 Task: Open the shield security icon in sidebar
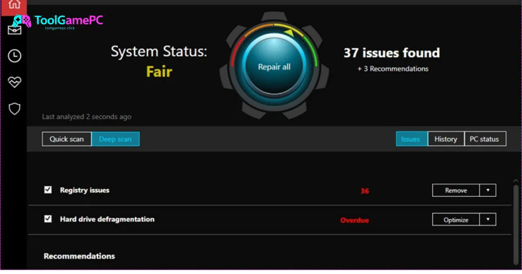click(14, 109)
